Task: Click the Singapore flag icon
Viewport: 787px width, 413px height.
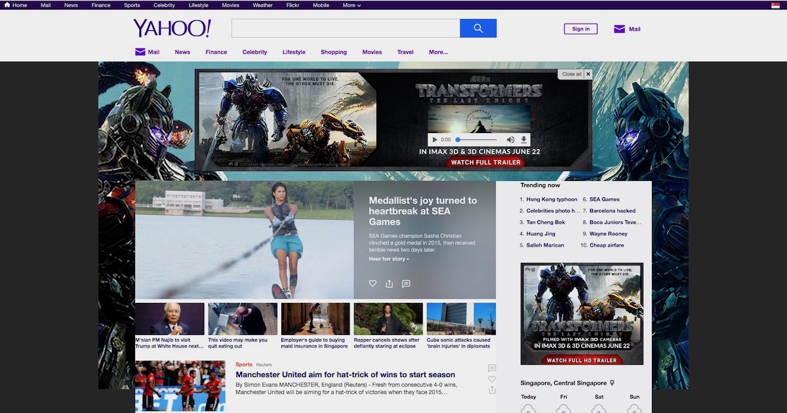Action: [775, 5]
